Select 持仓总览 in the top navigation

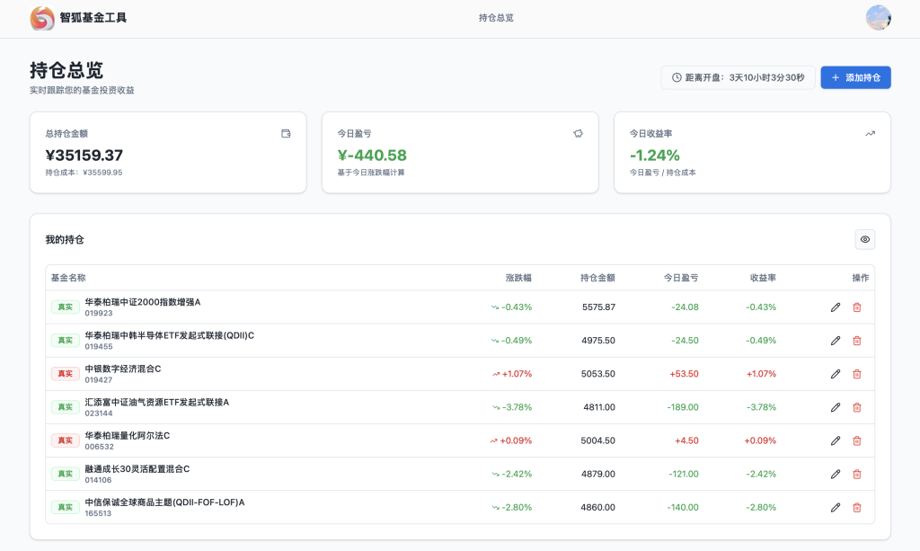coord(495,18)
